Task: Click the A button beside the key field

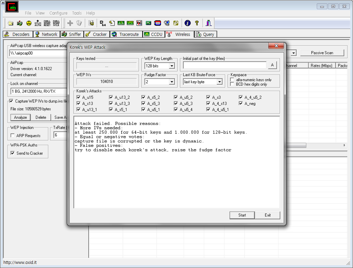Action: (272, 65)
